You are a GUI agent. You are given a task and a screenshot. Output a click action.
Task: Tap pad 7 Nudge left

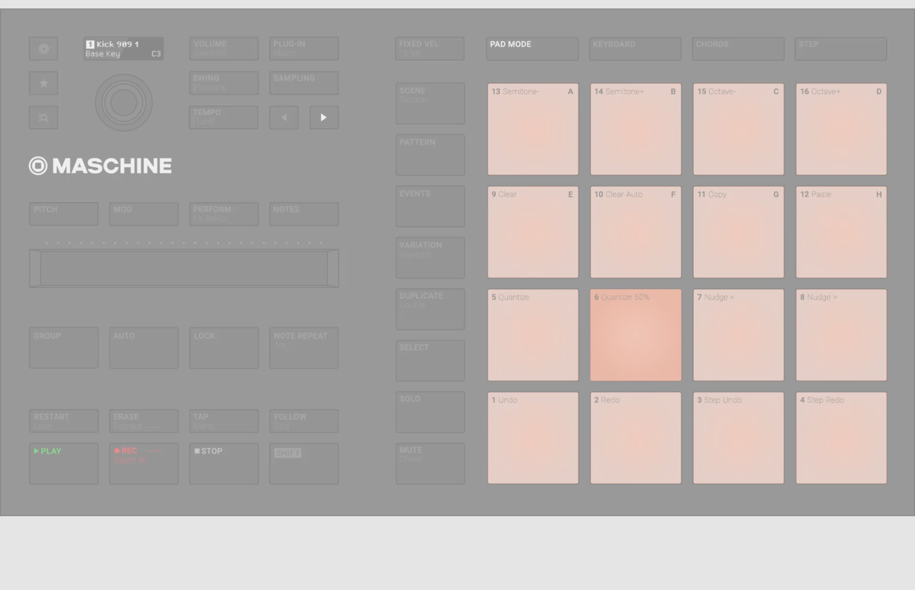pyautogui.click(x=739, y=335)
